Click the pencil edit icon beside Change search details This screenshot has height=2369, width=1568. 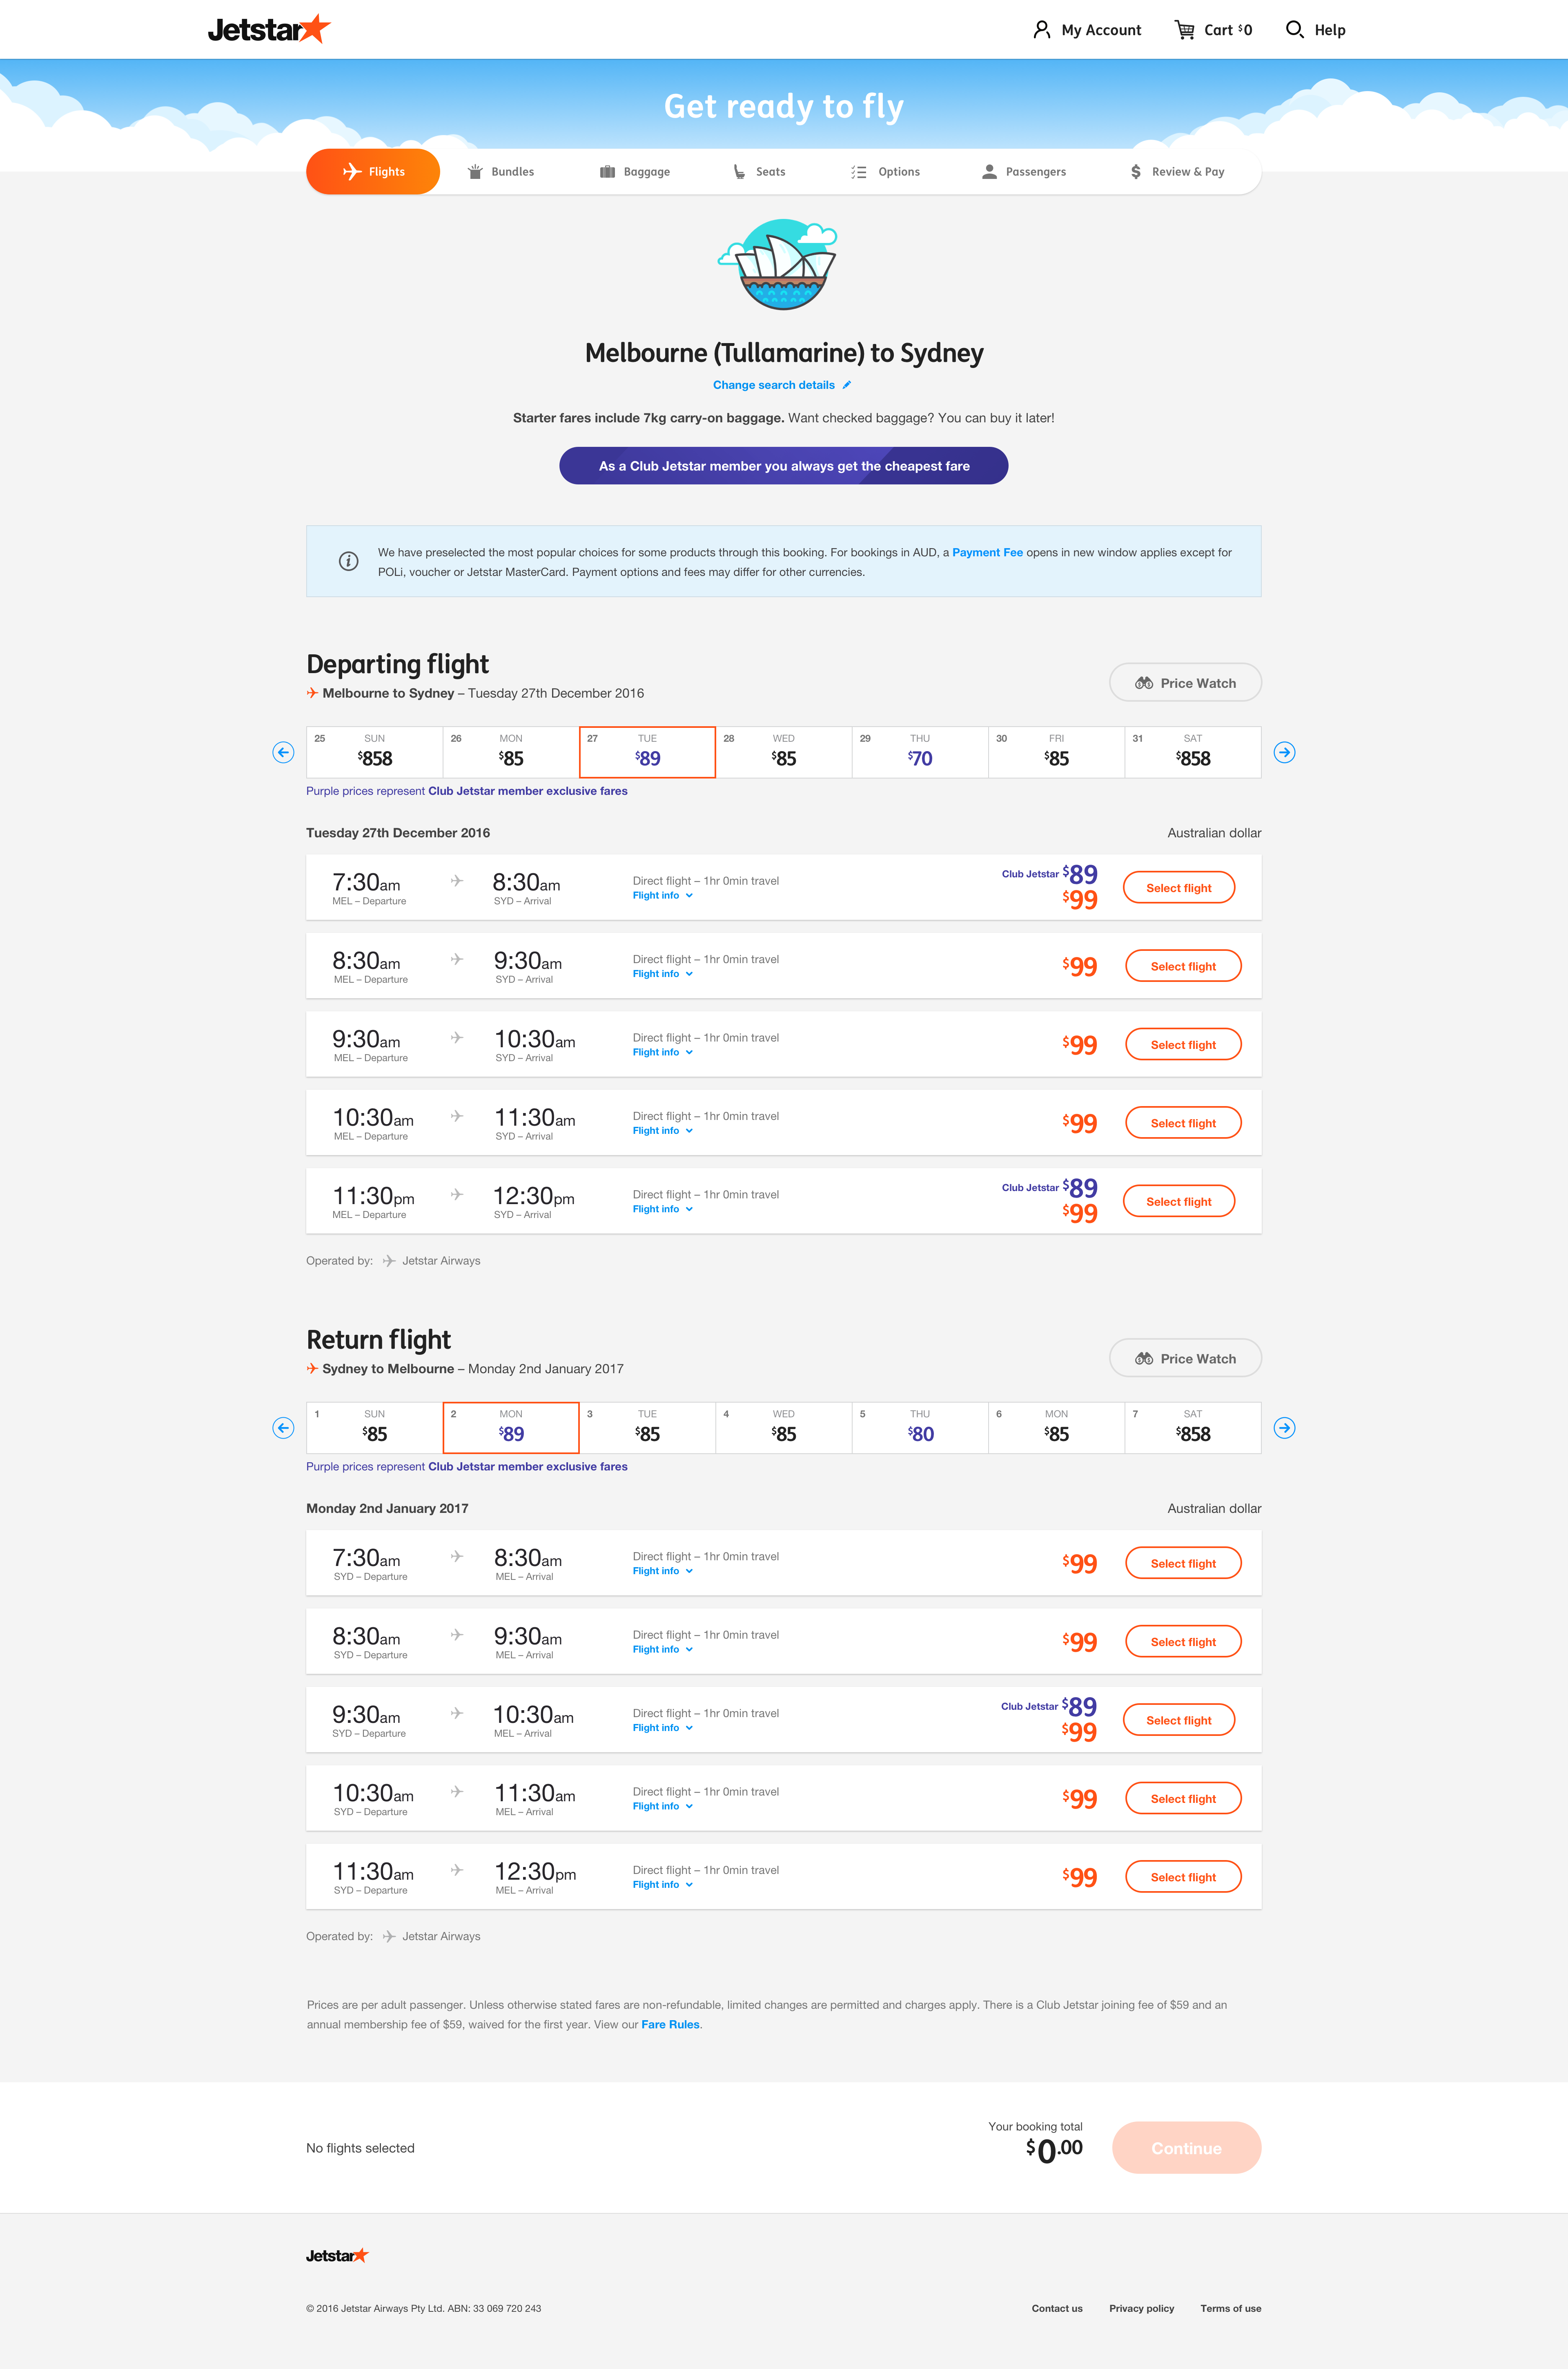(x=847, y=385)
